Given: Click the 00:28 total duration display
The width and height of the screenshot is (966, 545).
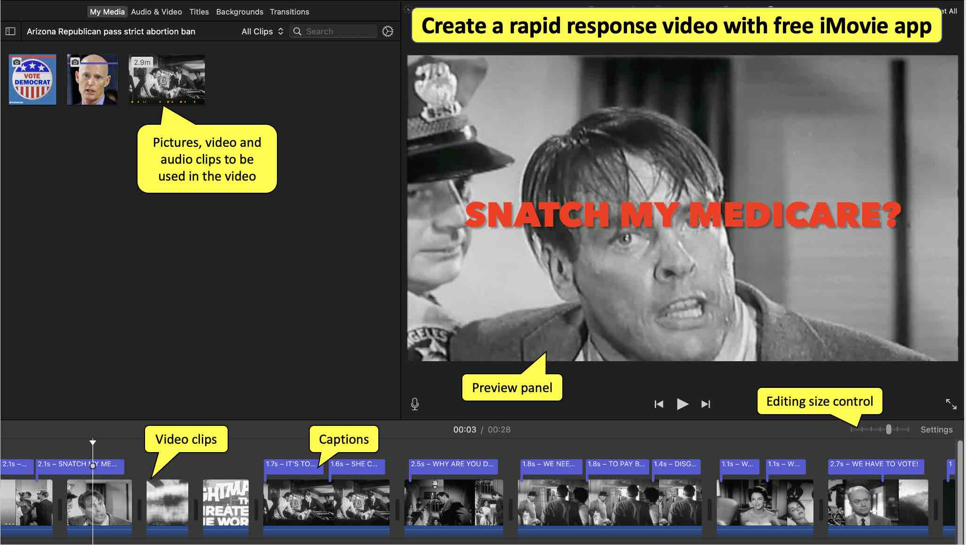Looking at the screenshot, I should (x=499, y=430).
